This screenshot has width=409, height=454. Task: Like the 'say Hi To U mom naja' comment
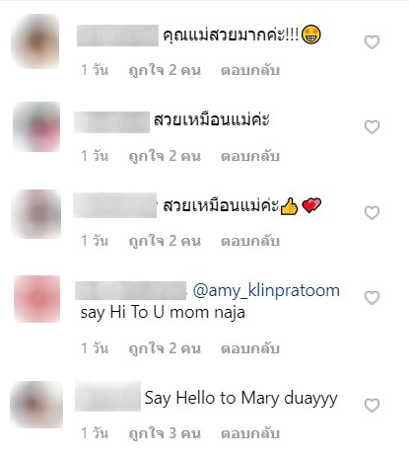[372, 298]
